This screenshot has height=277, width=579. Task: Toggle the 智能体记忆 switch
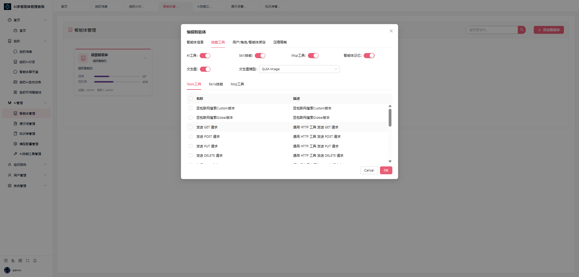click(369, 55)
